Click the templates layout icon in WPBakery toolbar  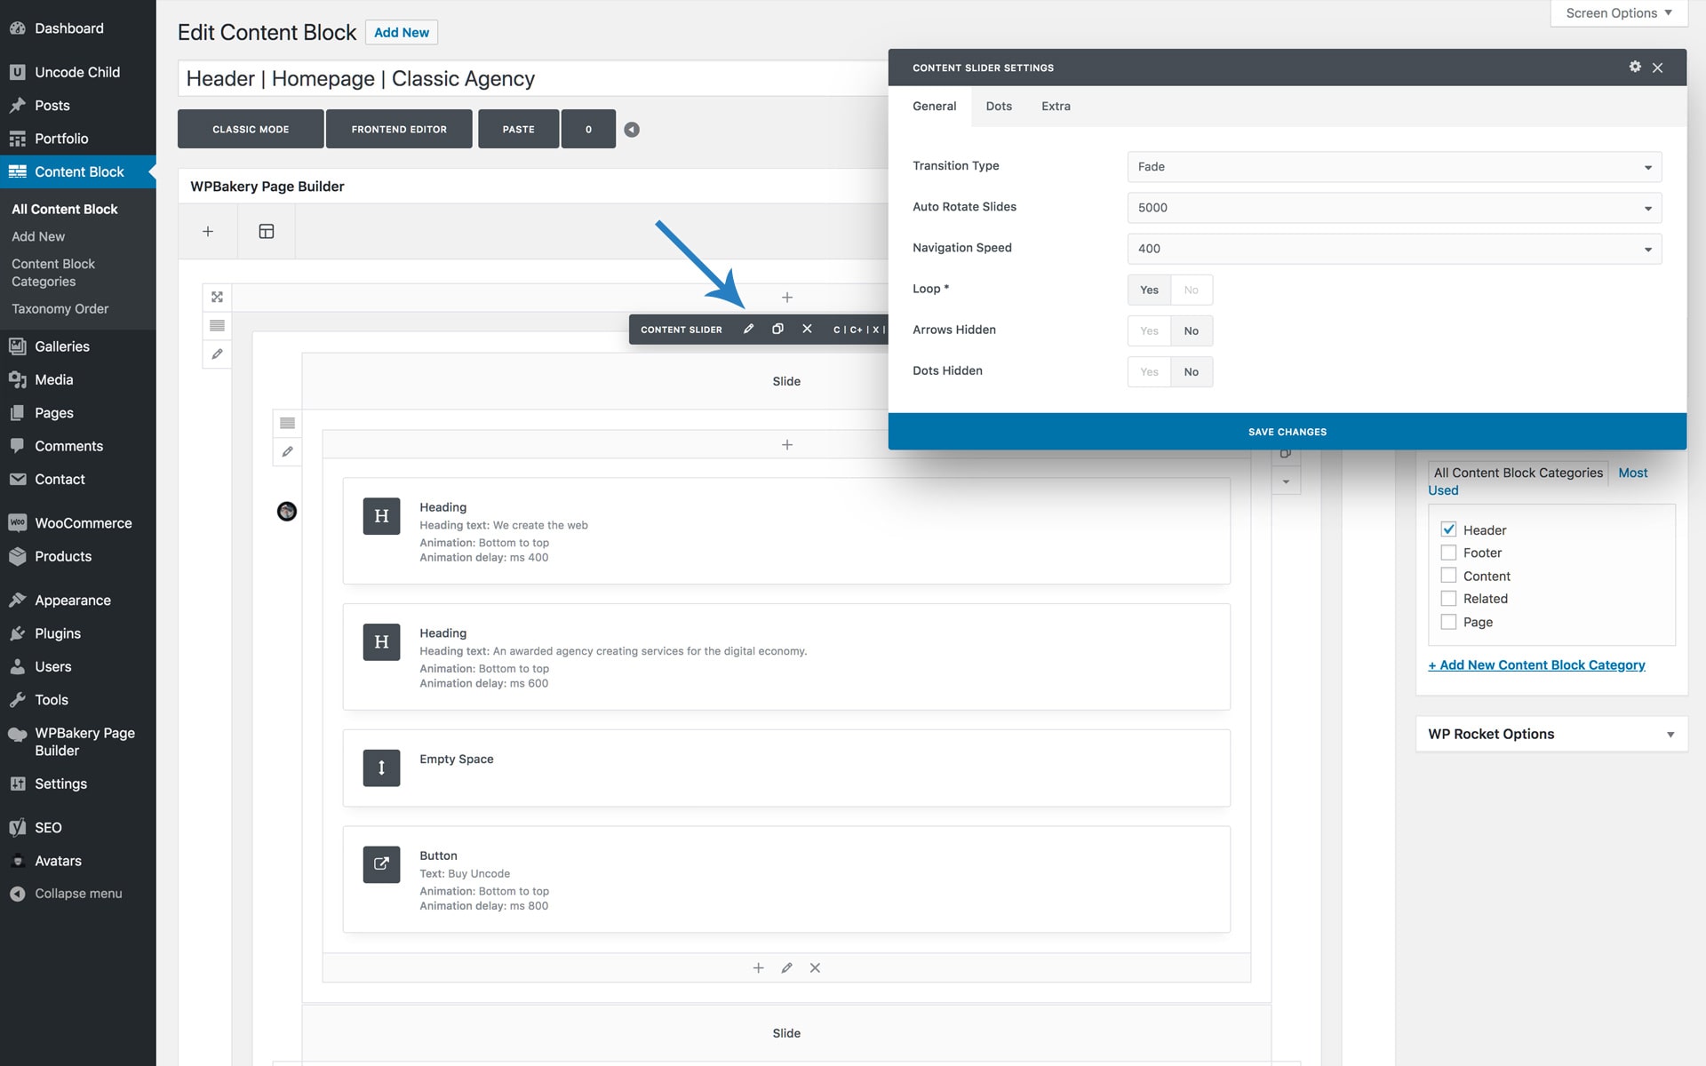point(266,231)
